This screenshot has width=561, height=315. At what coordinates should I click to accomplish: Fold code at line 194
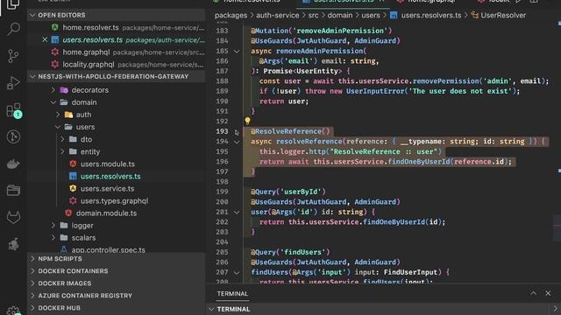coord(237,142)
